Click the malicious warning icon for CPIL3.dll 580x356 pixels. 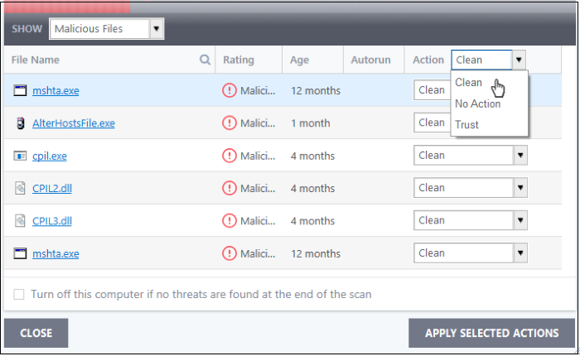click(x=230, y=221)
